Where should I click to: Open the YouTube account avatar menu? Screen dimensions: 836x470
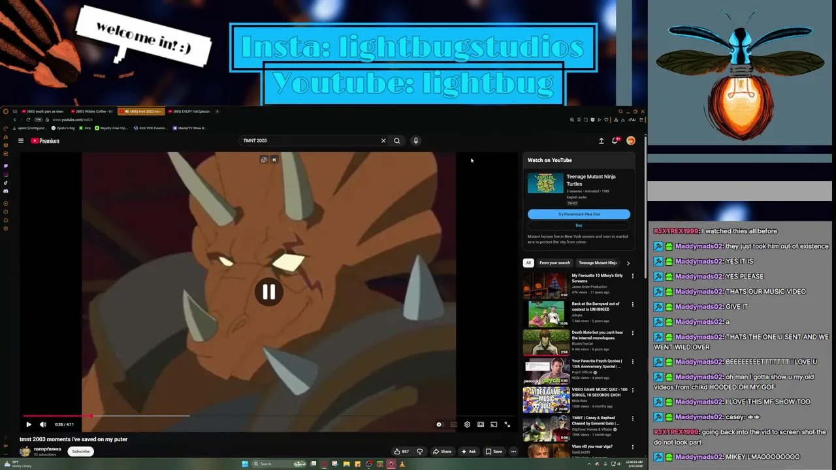pos(631,140)
